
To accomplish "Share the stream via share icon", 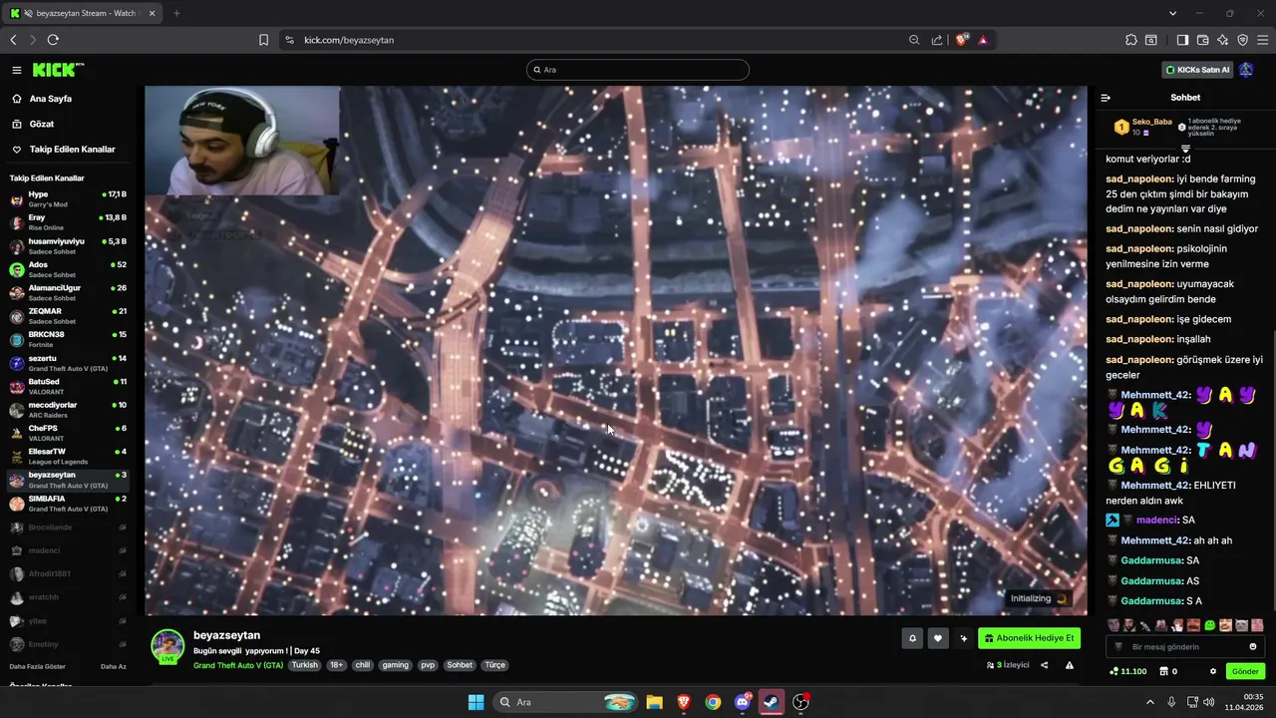I will pos(1045,665).
